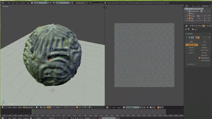
Task: Select the Catmull-Clark subdivision type
Action: point(192,45)
